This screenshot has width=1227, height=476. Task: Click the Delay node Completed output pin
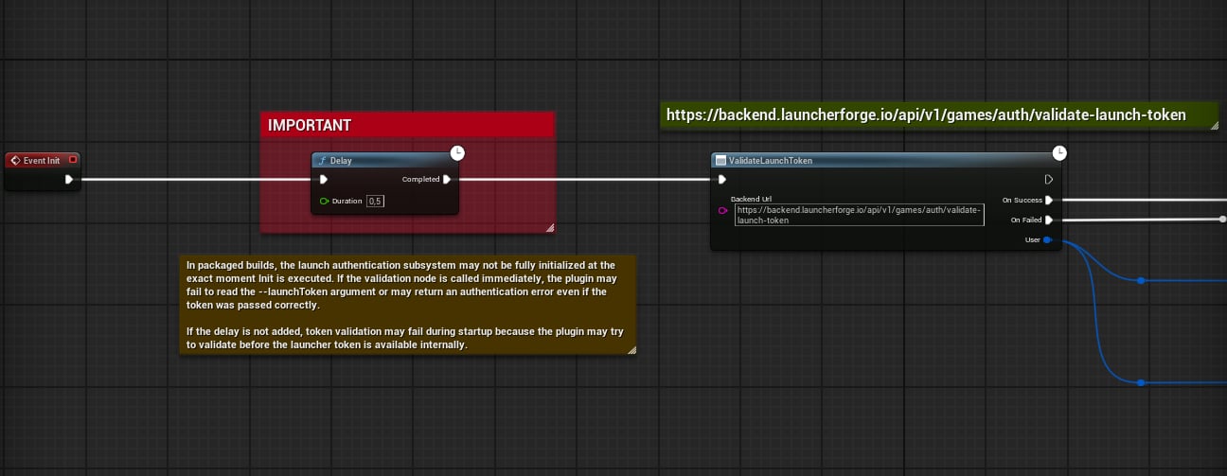point(447,179)
